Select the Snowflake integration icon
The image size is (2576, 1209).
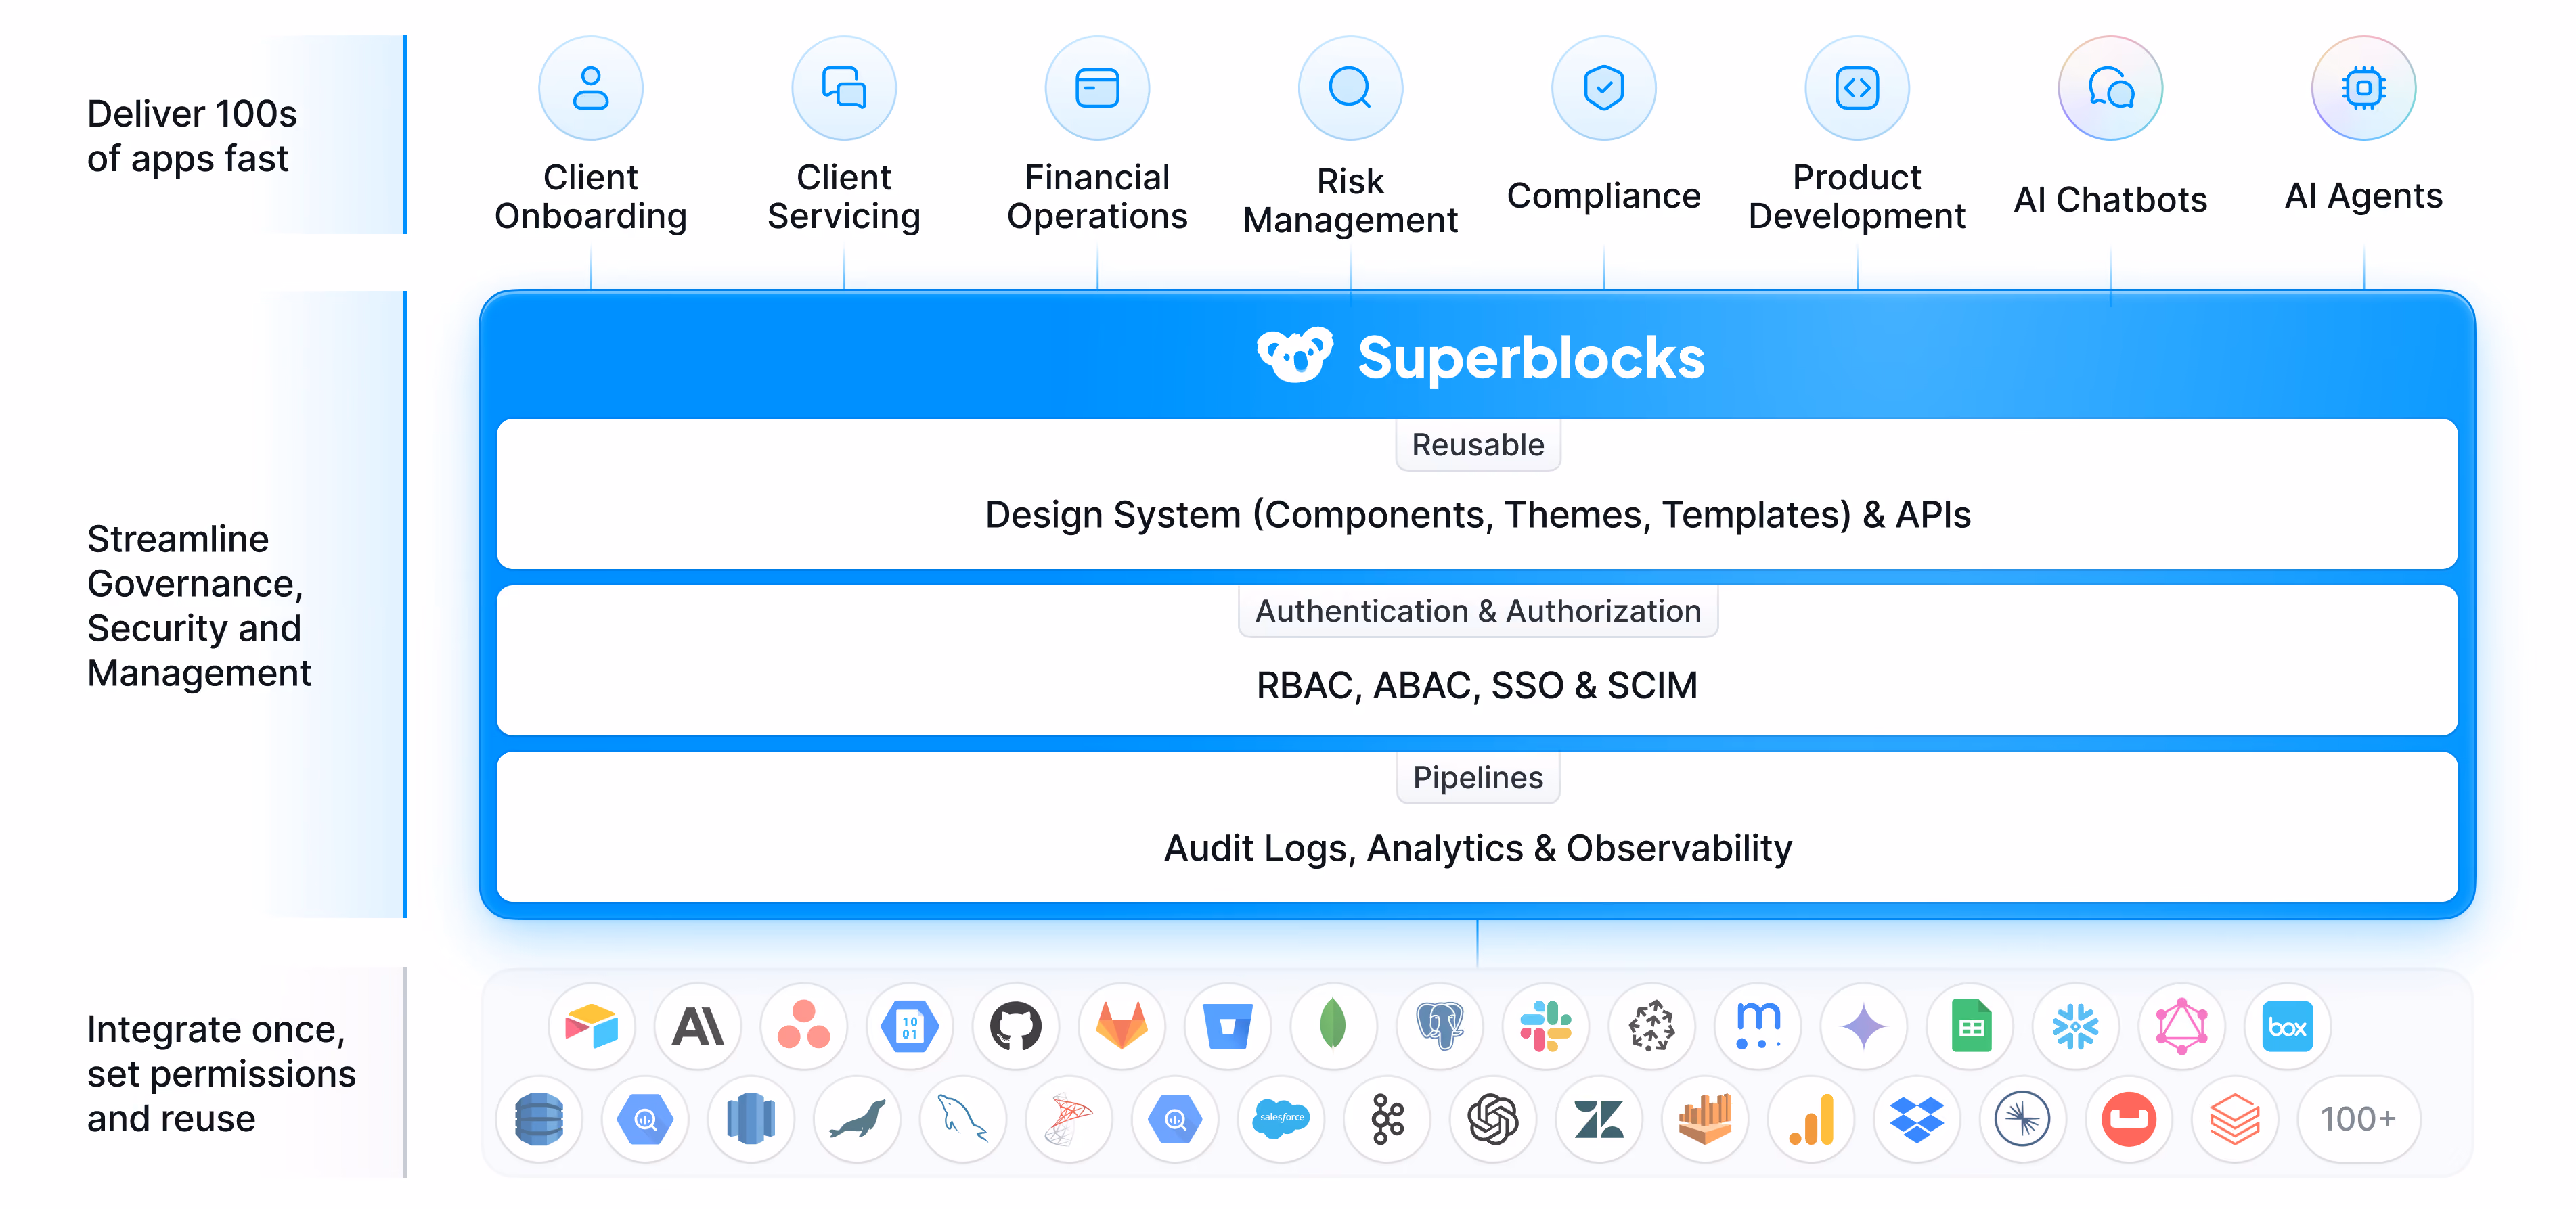point(2076,1026)
